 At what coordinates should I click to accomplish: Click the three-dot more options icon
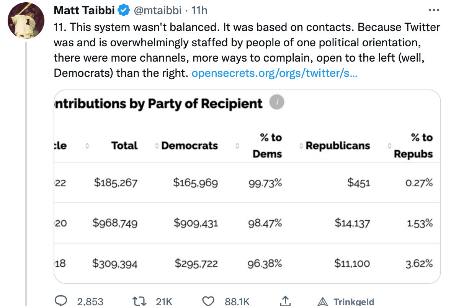point(434,10)
